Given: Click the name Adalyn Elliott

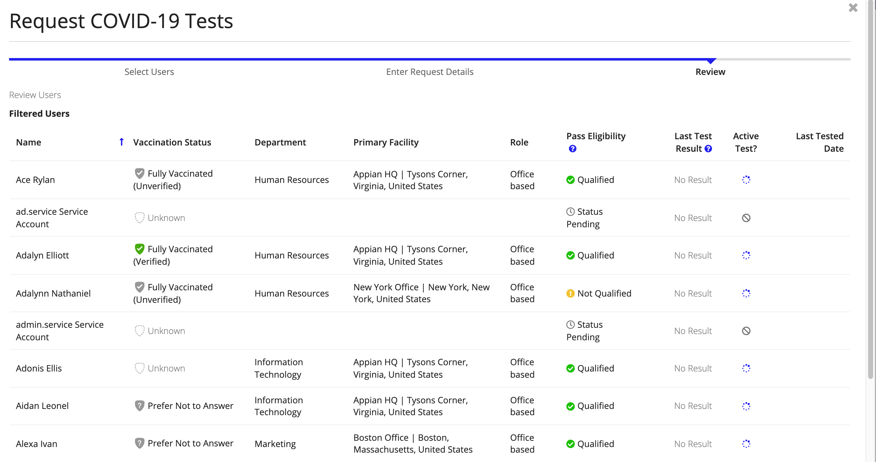Looking at the screenshot, I should pyautogui.click(x=42, y=255).
